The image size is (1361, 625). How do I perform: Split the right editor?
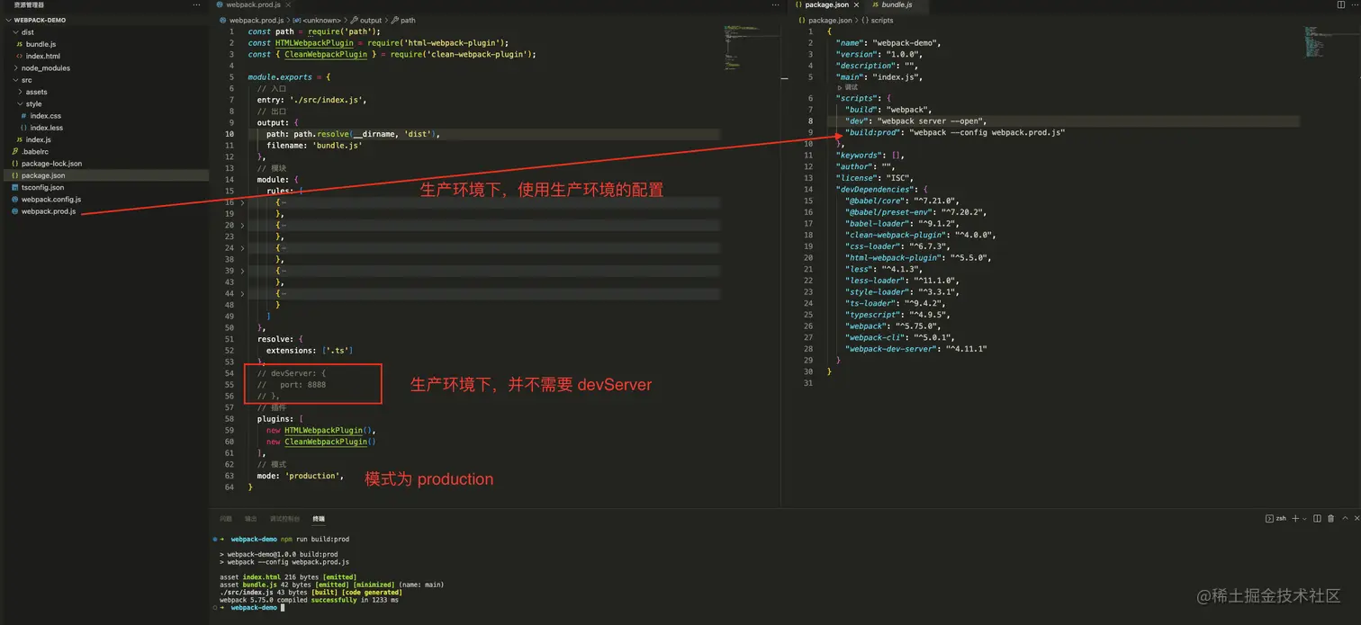point(1340,5)
